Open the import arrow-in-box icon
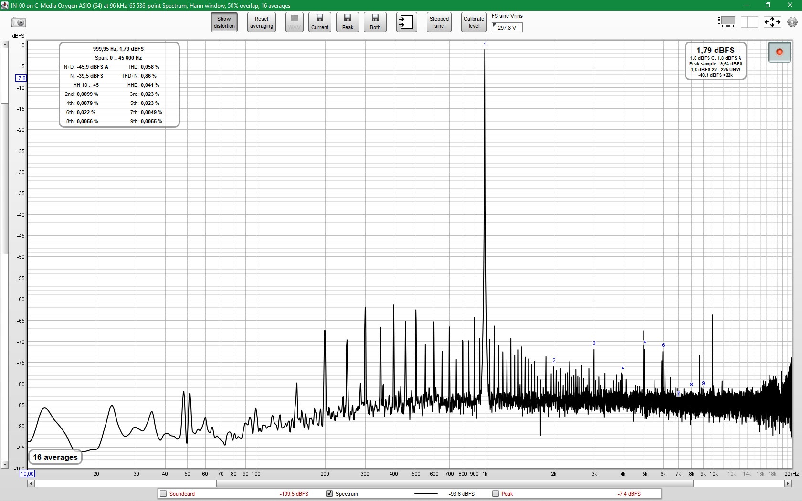This screenshot has height=501, width=802. tap(406, 22)
